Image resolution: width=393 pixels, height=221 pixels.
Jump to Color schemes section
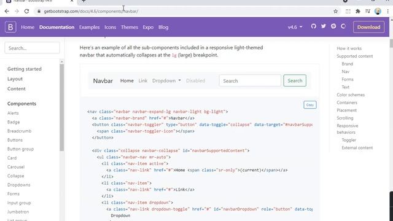tap(351, 95)
